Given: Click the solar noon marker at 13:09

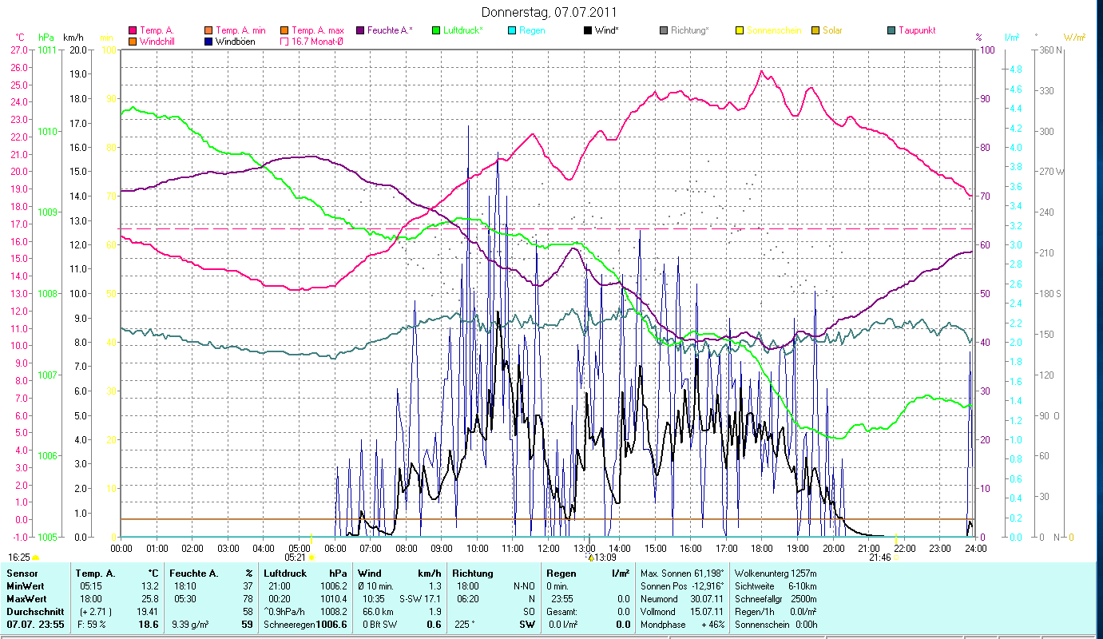Looking at the screenshot, I should pyautogui.click(x=591, y=557).
